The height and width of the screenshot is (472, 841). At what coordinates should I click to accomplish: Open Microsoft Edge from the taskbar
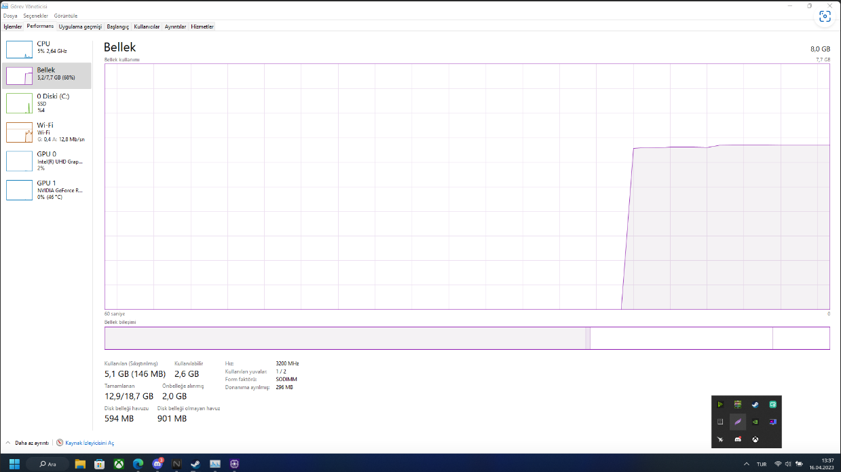[138, 464]
